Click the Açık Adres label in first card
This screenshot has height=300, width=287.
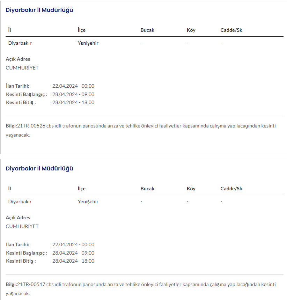click(x=18, y=59)
